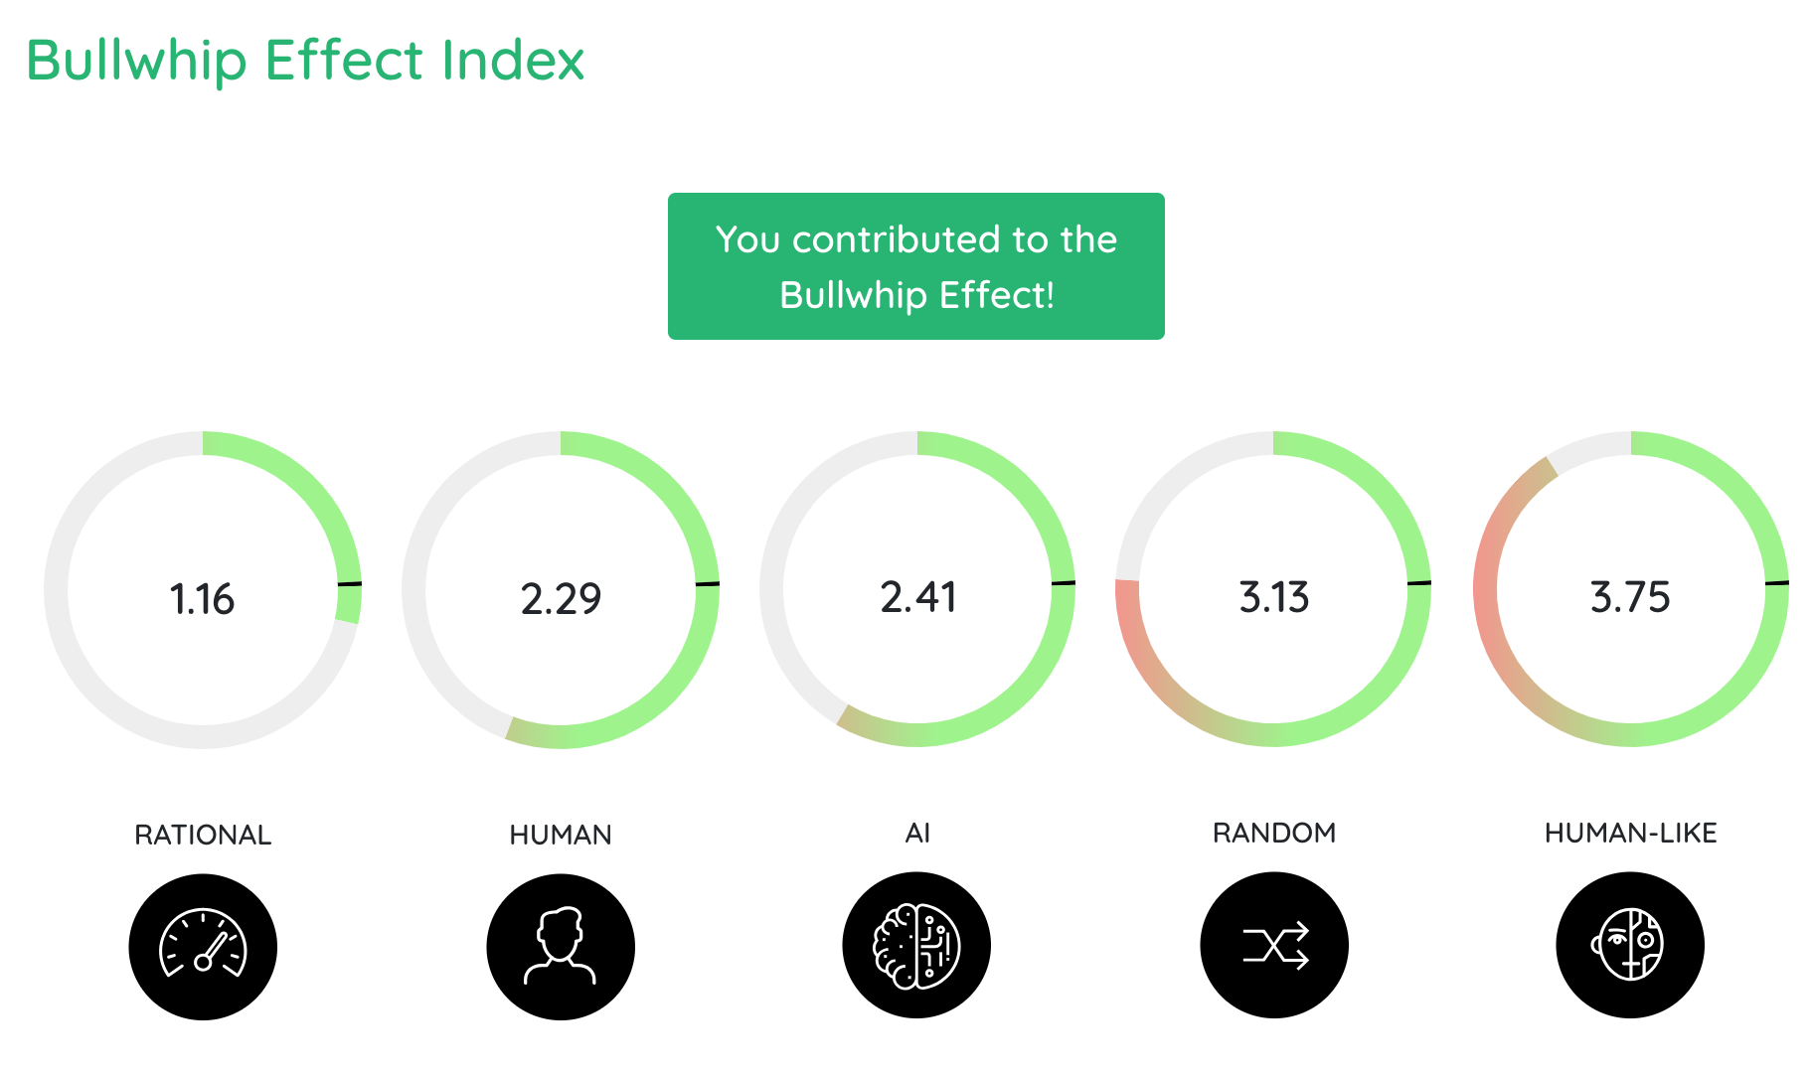Screen dimensions: 1813x1077
Task: Click the Bullwhip Effect Index heading
Action: [305, 61]
